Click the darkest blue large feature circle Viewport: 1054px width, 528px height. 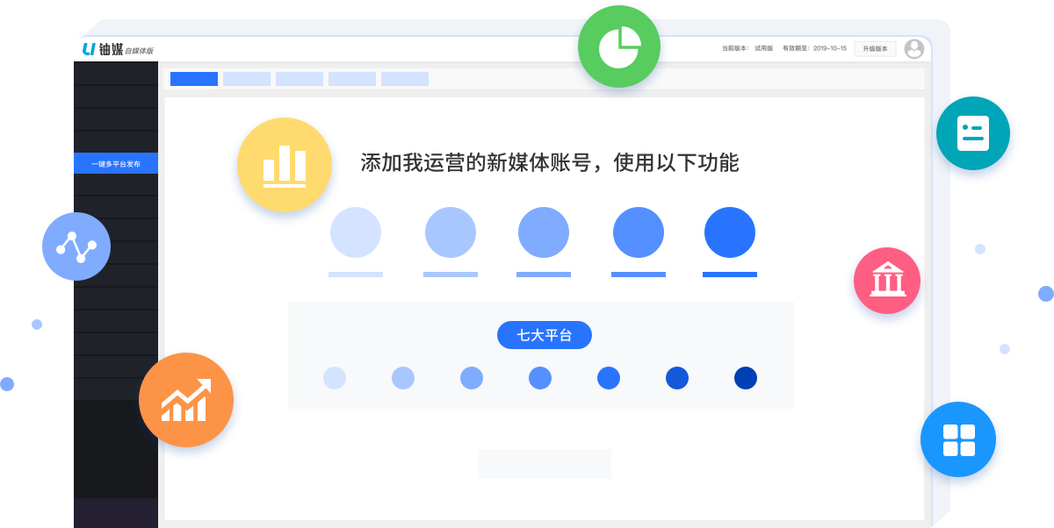[x=730, y=232]
